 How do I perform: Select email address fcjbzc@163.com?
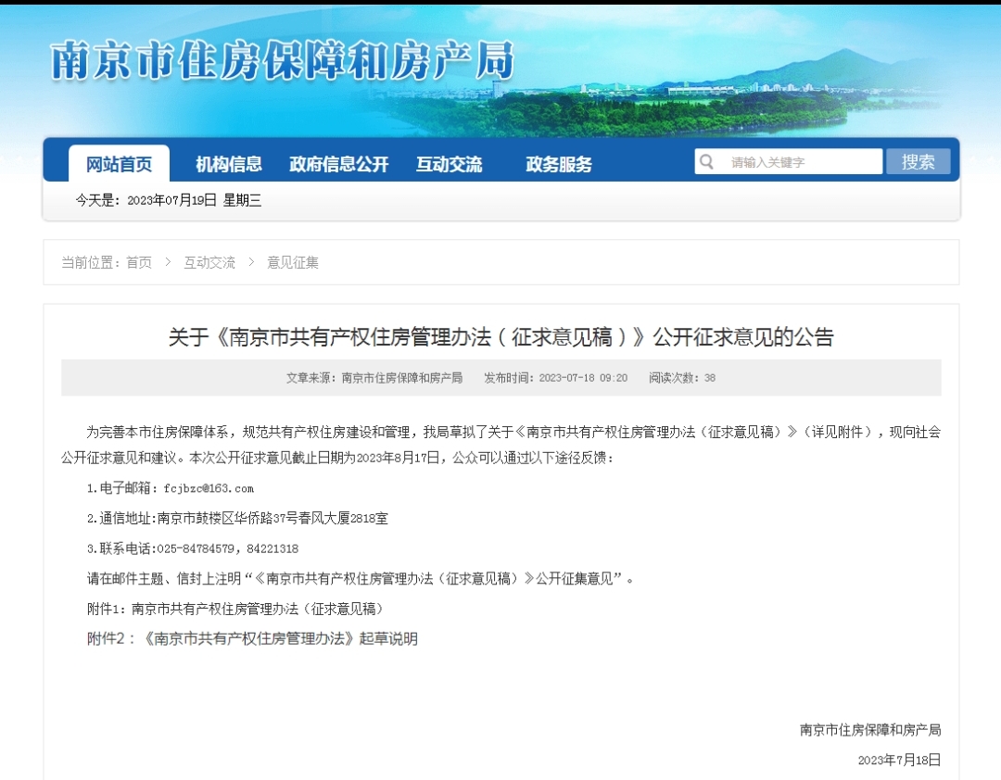click(209, 488)
